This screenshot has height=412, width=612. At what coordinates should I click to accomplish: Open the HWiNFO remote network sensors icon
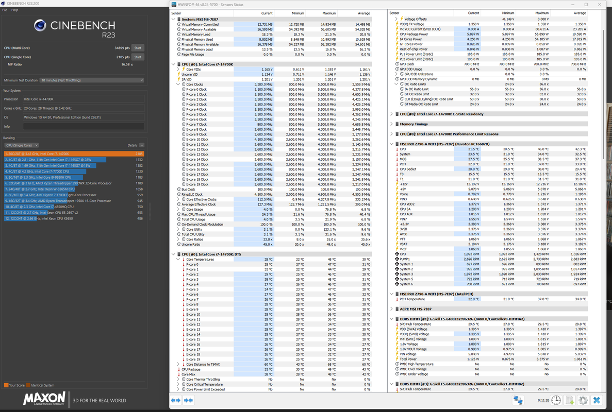(x=518, y=400)
